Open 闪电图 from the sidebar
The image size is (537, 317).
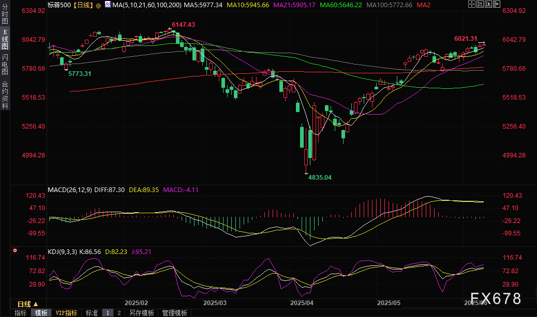click(x=5, y=65)
